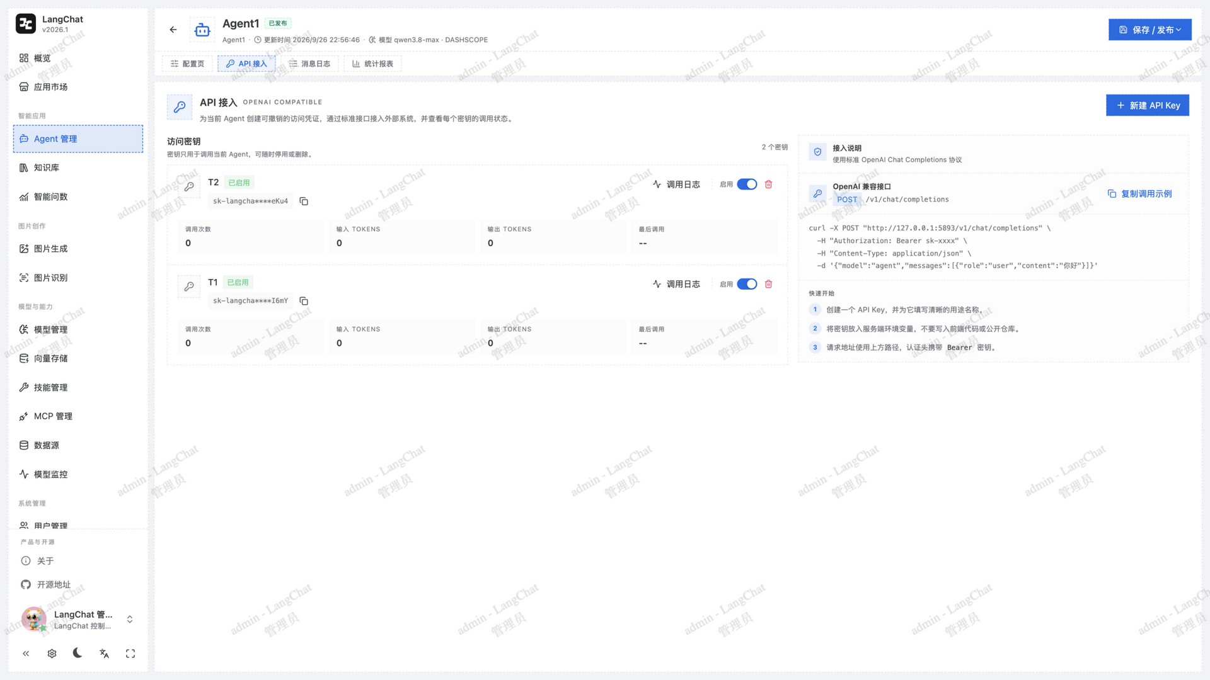Collapse the sidebar with double-chevron icon
1210x680 pixels.
(26, 654)
